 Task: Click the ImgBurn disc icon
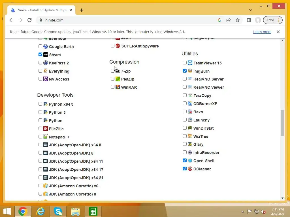[x=190, y=71]
